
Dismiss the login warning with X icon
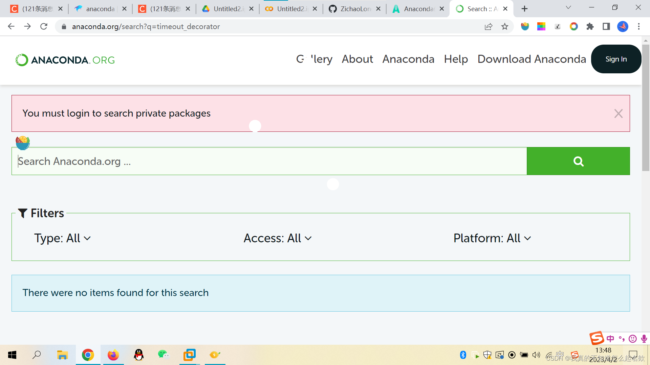[x=618, y=114]
